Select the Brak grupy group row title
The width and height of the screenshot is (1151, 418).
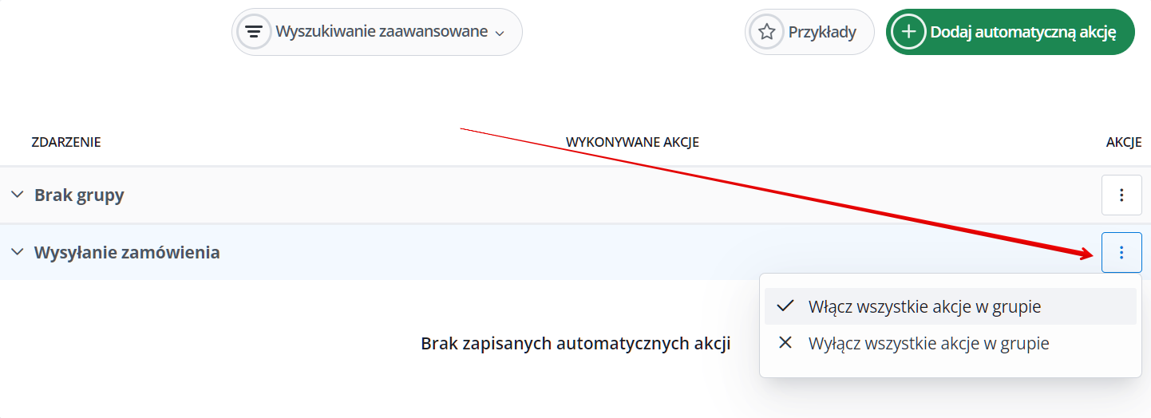pos(79,195)
